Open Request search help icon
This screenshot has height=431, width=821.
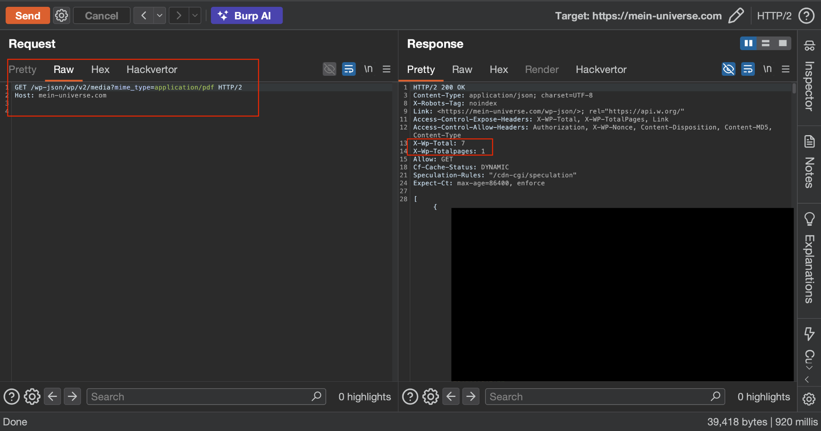12,397
